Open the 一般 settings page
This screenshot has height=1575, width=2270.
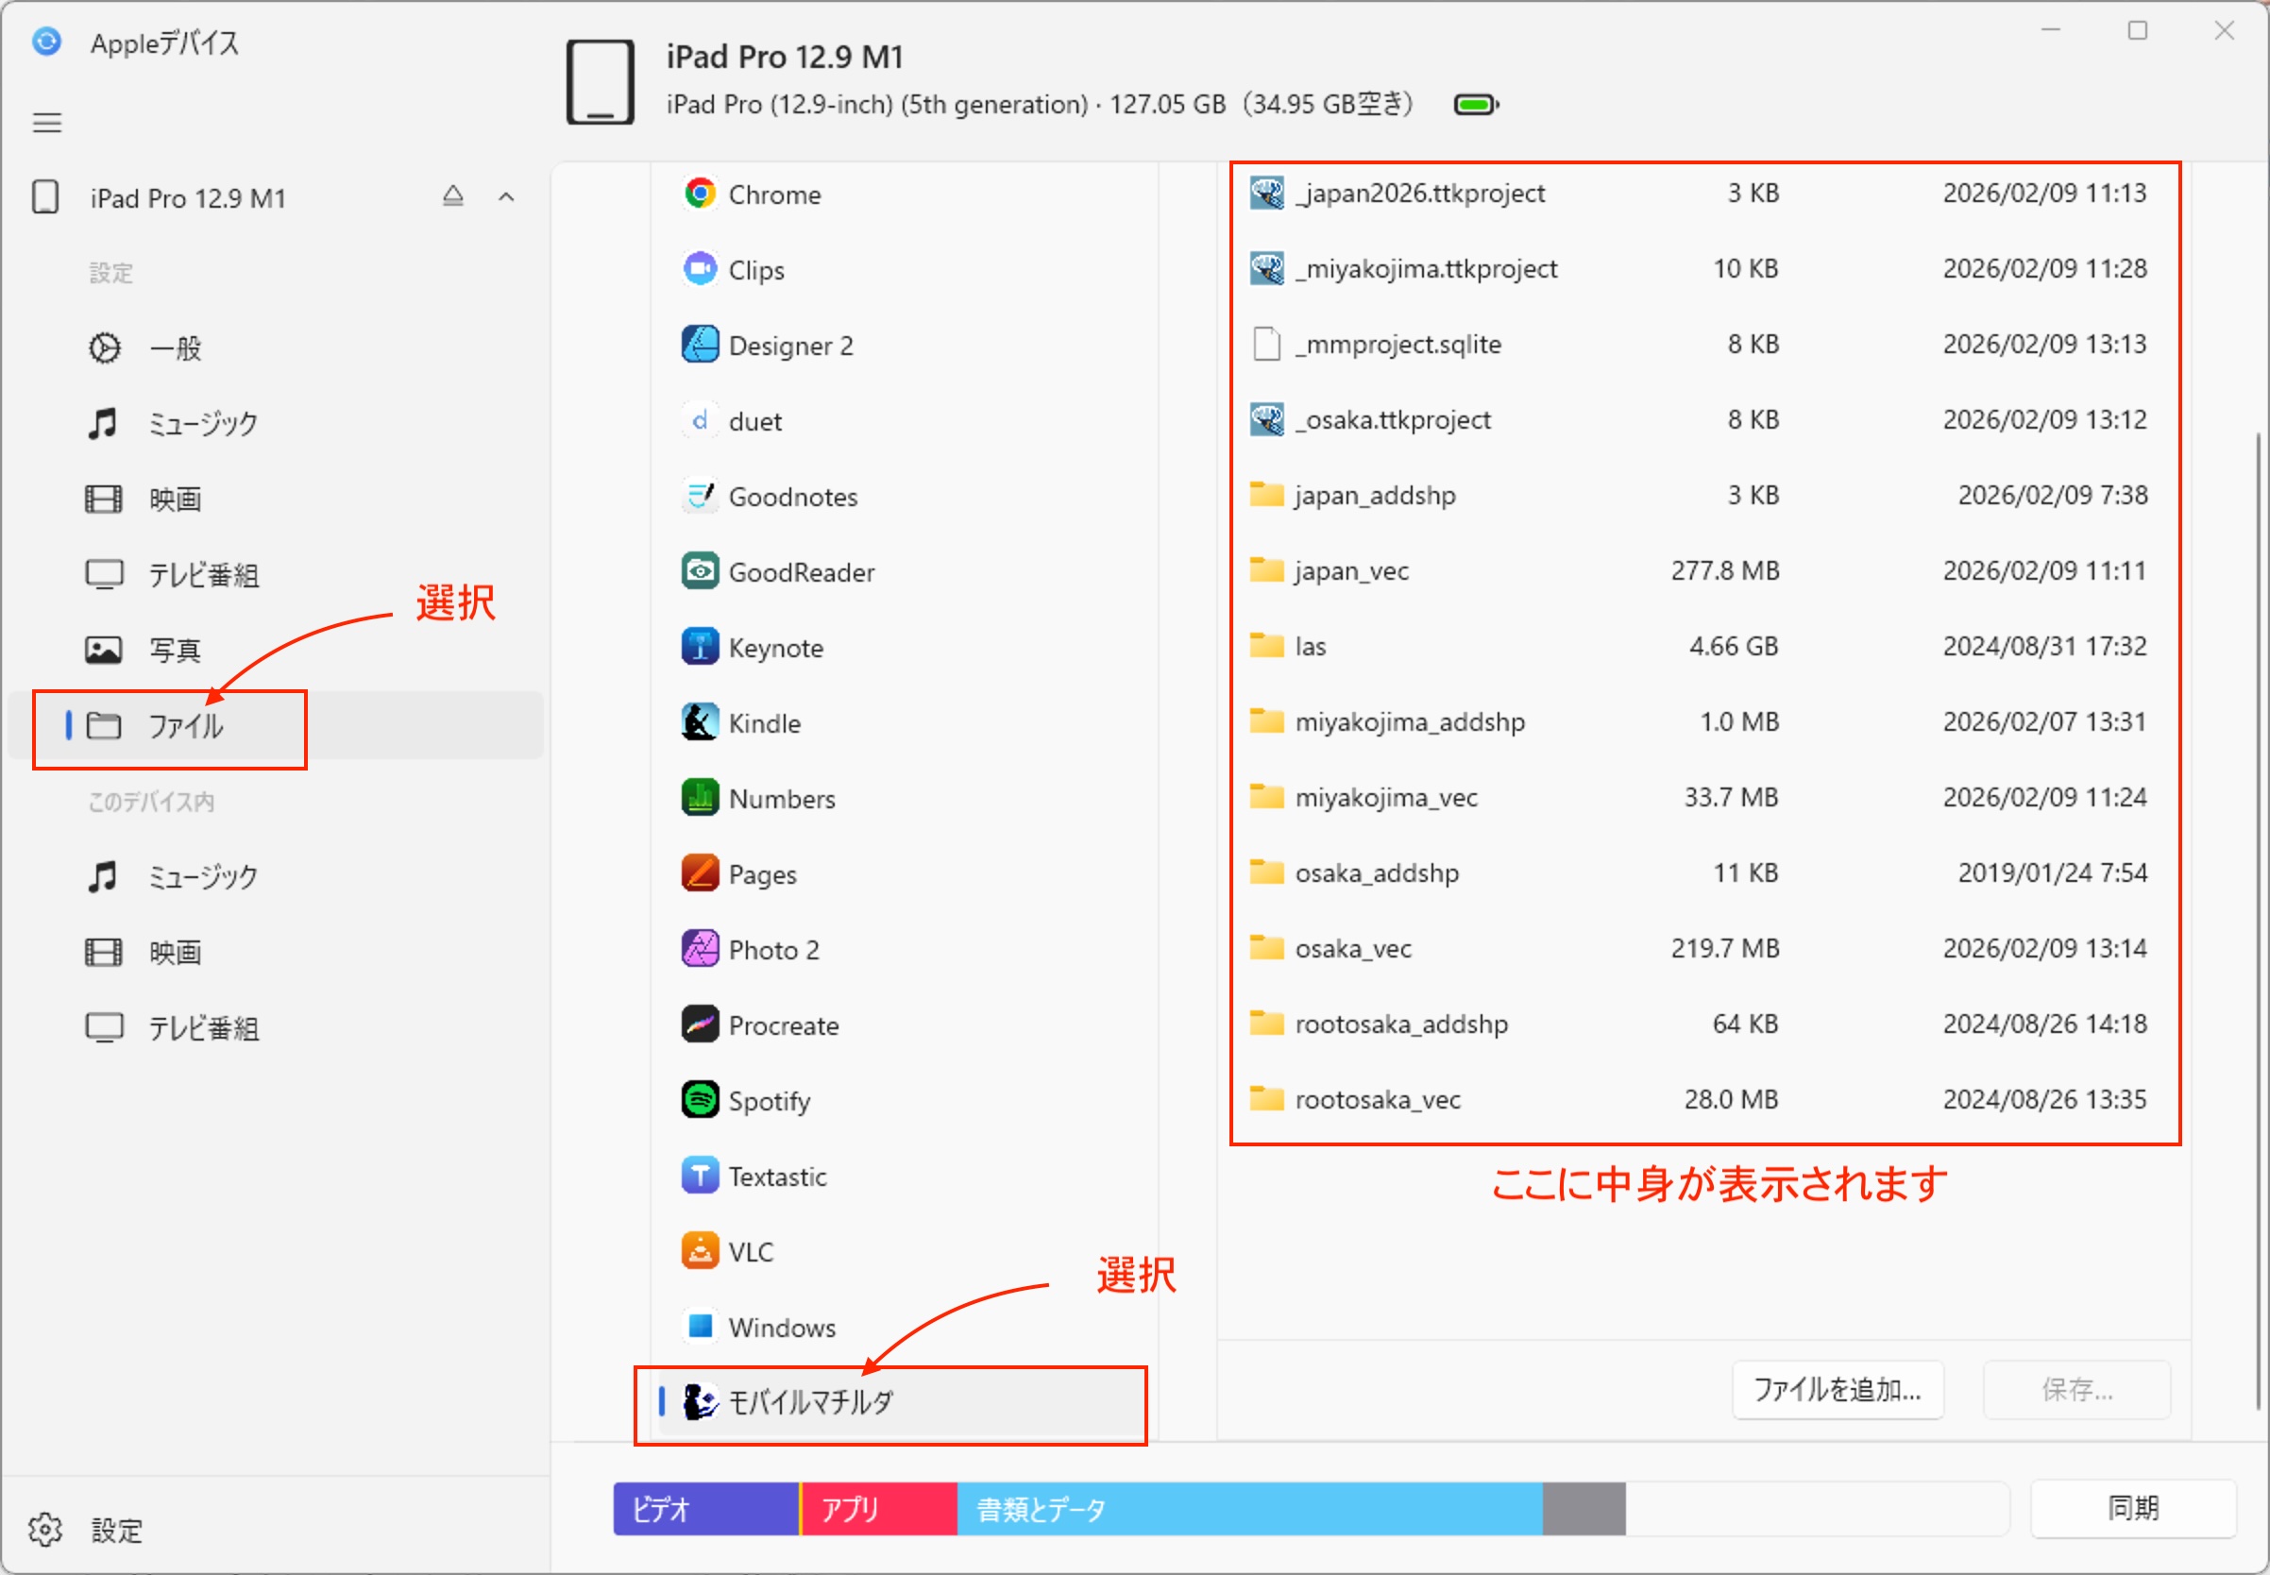pyautogui.click(x=175, y=348)
